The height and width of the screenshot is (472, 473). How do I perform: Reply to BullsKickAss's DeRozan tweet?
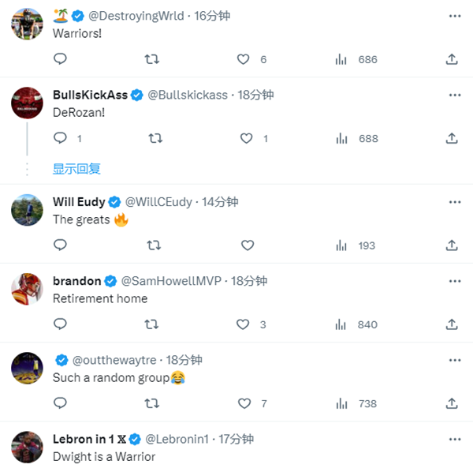[60, 138]
